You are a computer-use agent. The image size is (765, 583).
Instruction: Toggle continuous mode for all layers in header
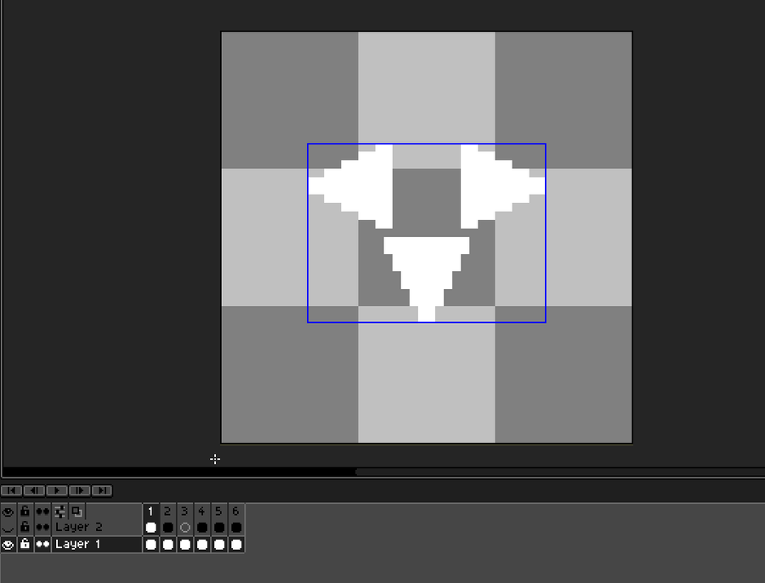click(42, 512)
